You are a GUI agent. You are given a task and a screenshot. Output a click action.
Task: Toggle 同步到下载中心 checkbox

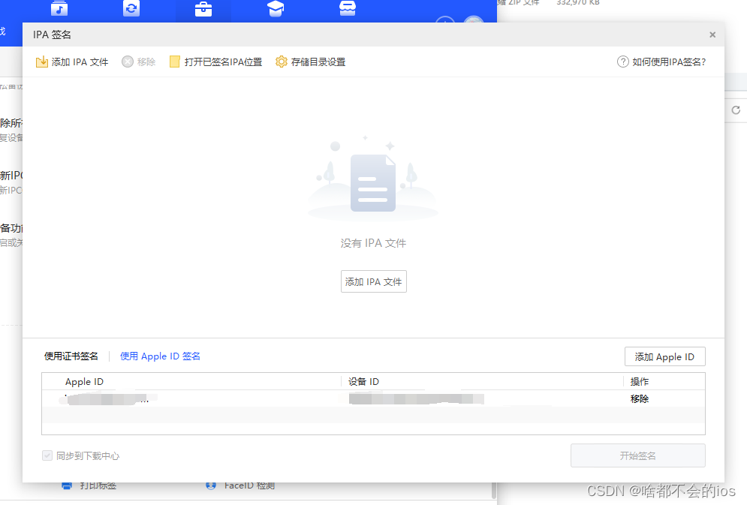[47, 455]
